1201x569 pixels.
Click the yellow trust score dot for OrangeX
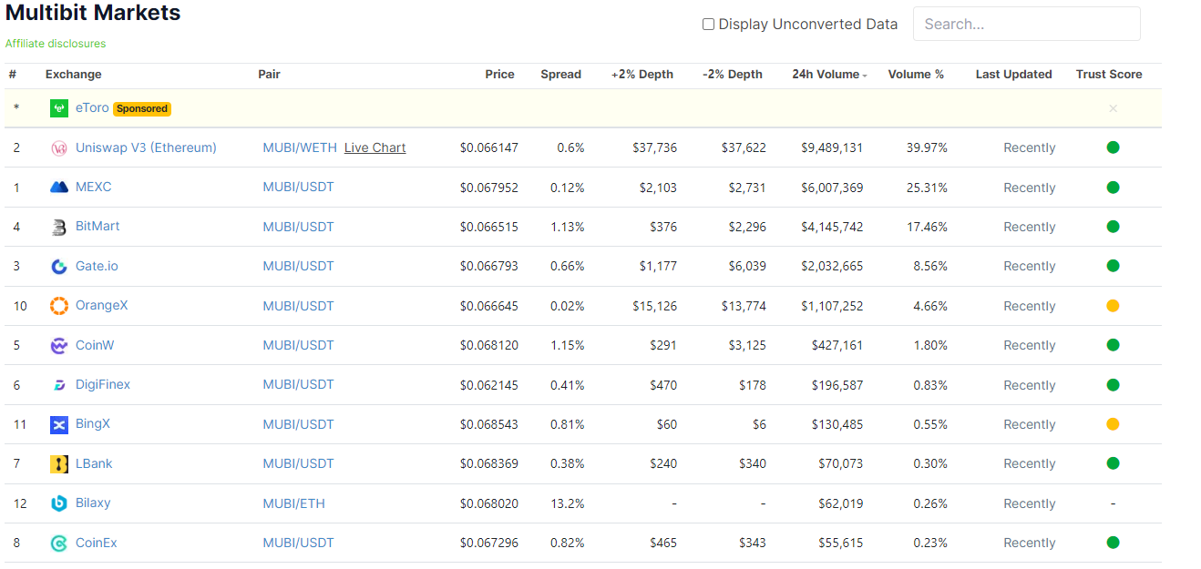1113,306
